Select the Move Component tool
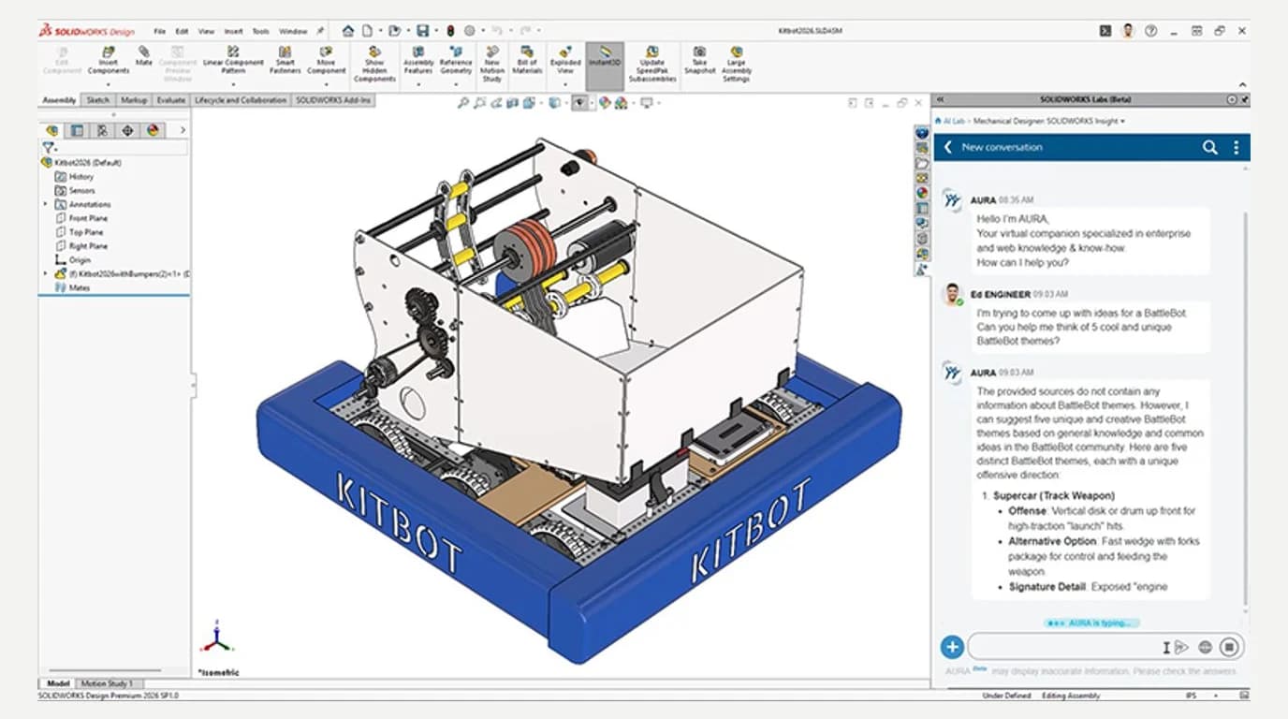 326,60
